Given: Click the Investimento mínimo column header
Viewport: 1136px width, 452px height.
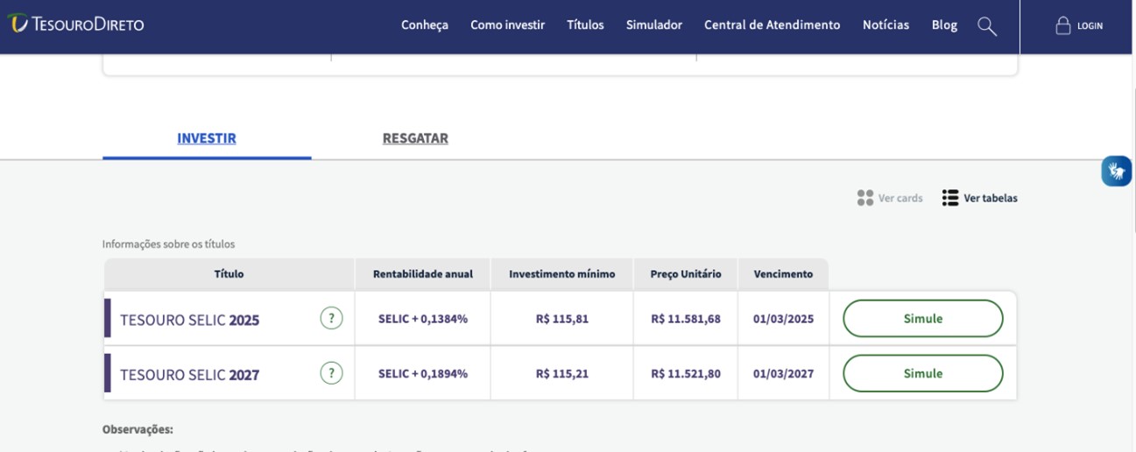Looking at the screenshot, I should (x=562, y=274).
